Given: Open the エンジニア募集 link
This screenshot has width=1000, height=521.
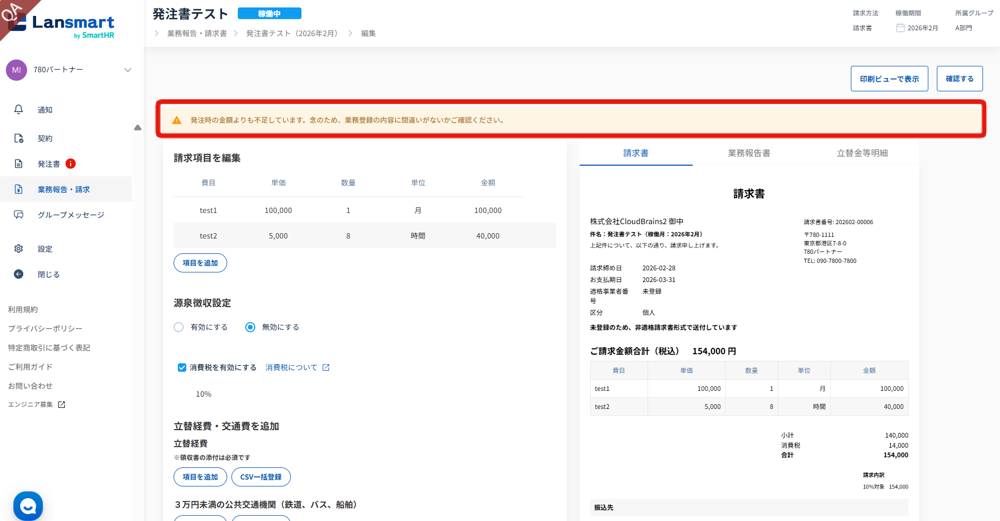Looking at the screenshot, I should tap(30, 405).
